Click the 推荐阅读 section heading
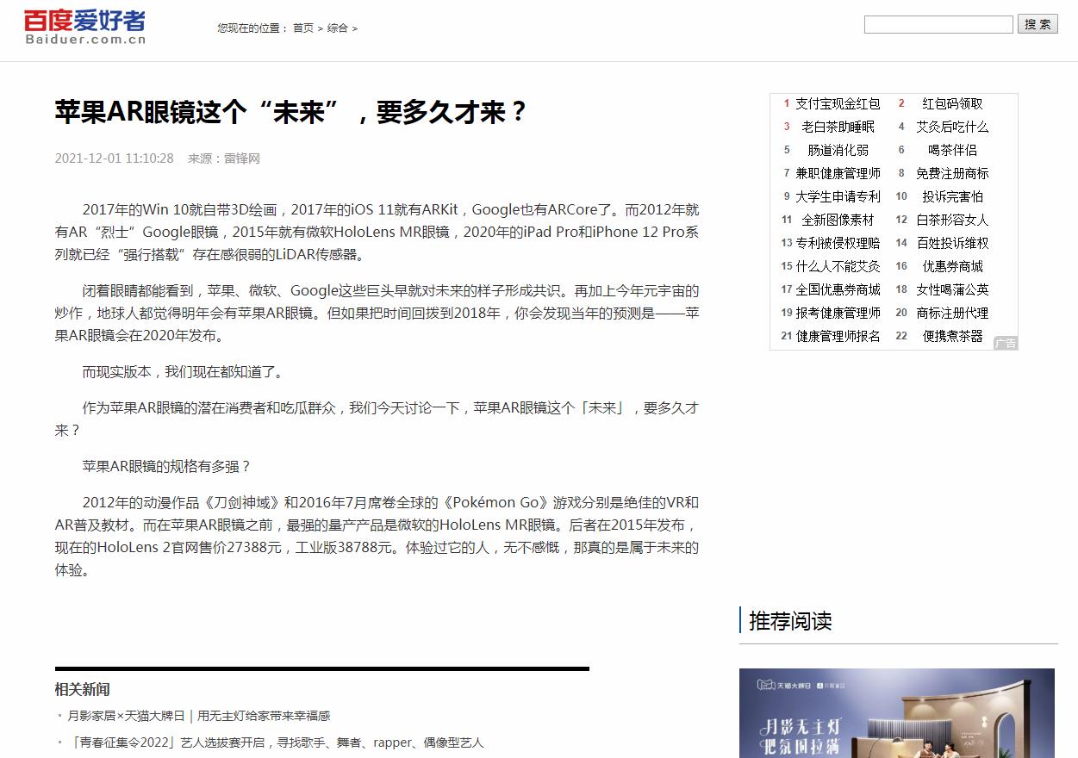 tap(790, 620)
